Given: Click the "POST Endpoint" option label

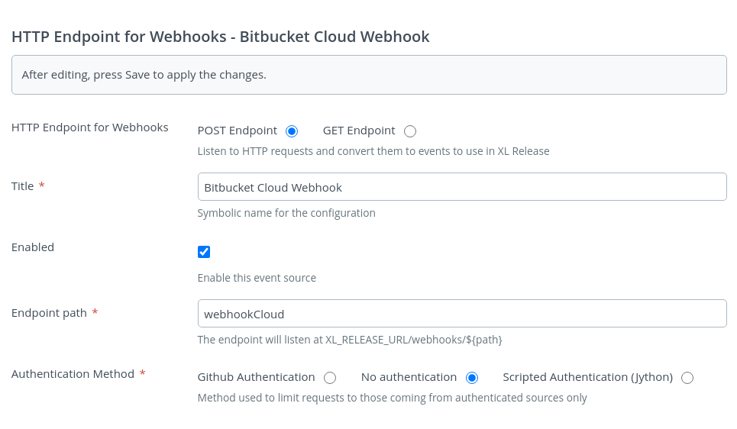Looking at the screenshot, I should click(237, 131).
